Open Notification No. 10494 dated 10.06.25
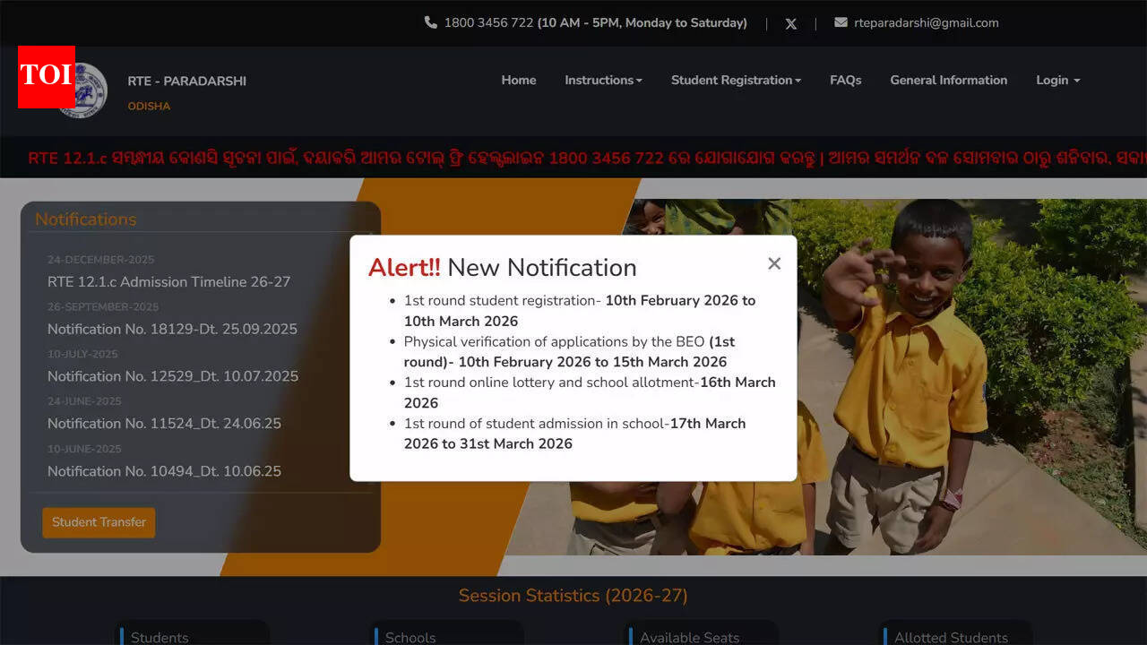The image size is (1147, 645). point(164,471)
